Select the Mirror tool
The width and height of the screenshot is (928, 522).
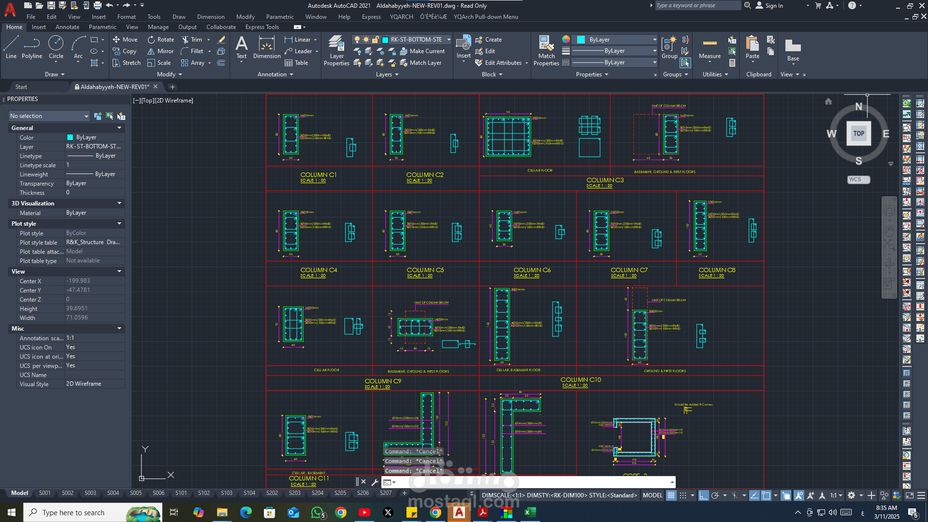tap(160, 51)
